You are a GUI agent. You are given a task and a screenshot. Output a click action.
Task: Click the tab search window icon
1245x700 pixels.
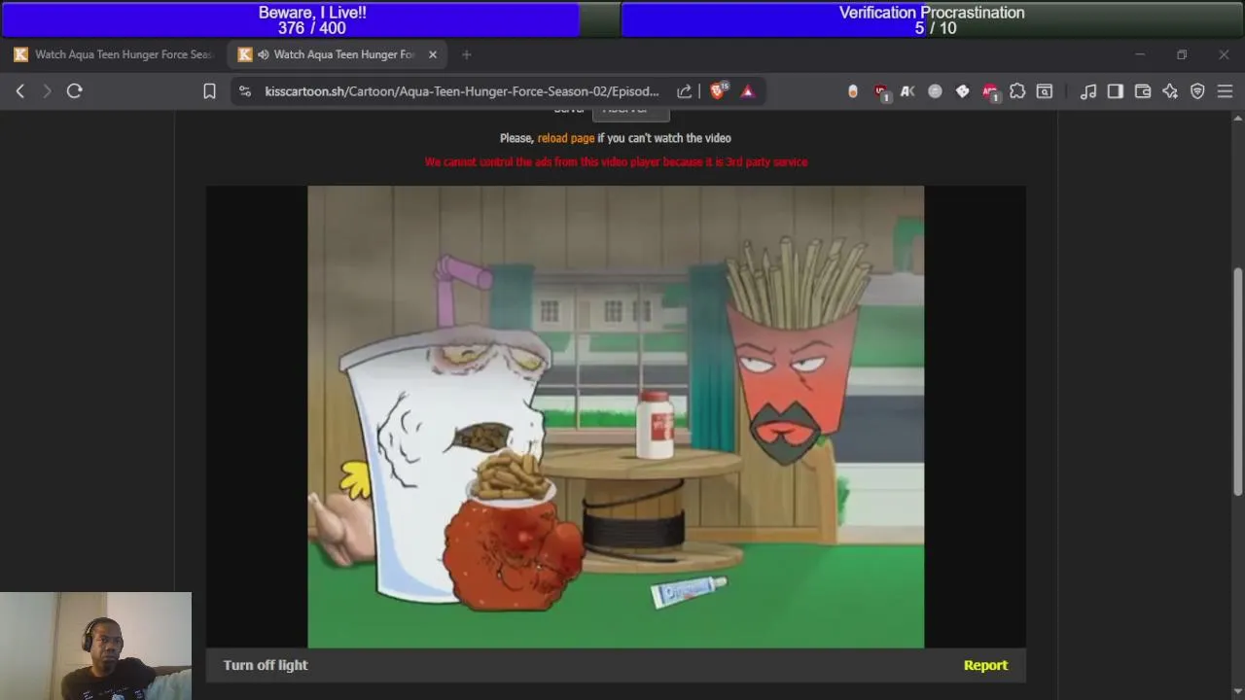pyautogui.click(x=1045, y=91)
